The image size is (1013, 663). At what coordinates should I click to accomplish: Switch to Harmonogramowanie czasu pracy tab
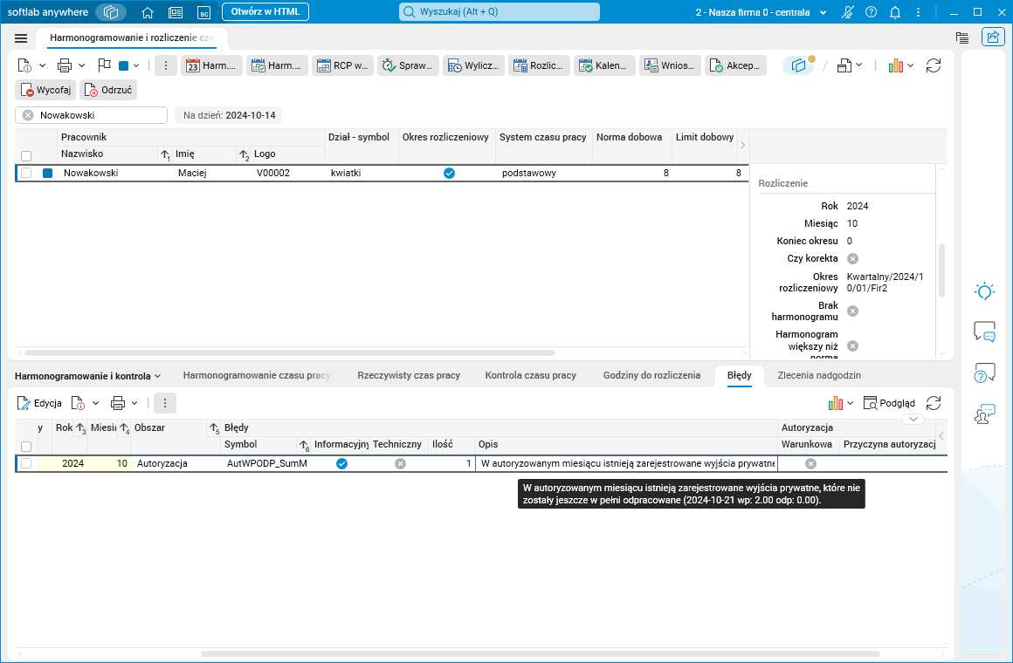[257, 375]
